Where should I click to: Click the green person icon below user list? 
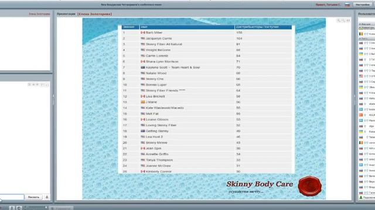[x=361, y=197]
